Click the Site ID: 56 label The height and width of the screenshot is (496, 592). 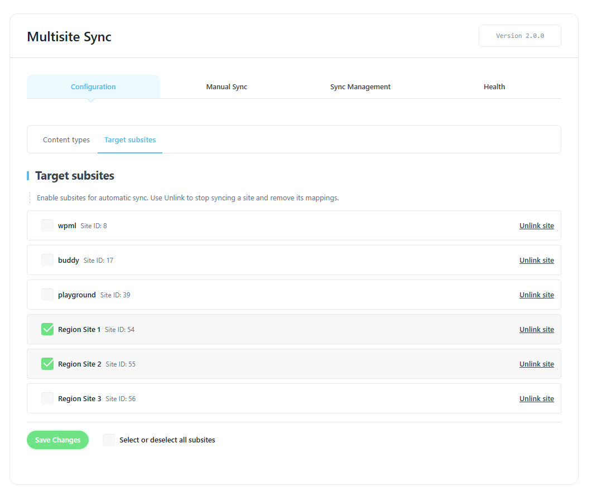(121, 398)
